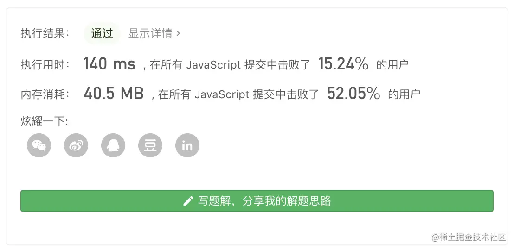Click the pencil icon in the green button
The height and width of the screenshot is (250, 514).
point(188,201)
